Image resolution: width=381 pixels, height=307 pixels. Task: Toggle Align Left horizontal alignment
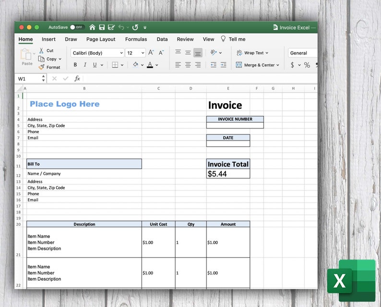178,65
